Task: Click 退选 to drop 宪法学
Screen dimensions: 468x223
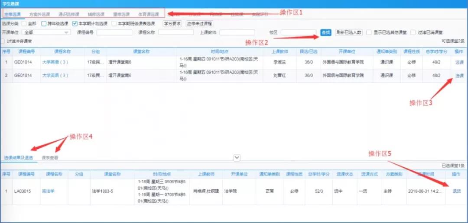Action: coord(457,191)
